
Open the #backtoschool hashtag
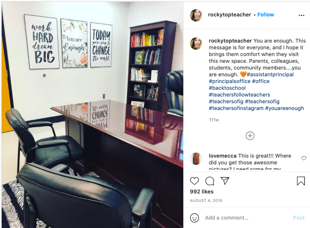(x=227, y=88)
